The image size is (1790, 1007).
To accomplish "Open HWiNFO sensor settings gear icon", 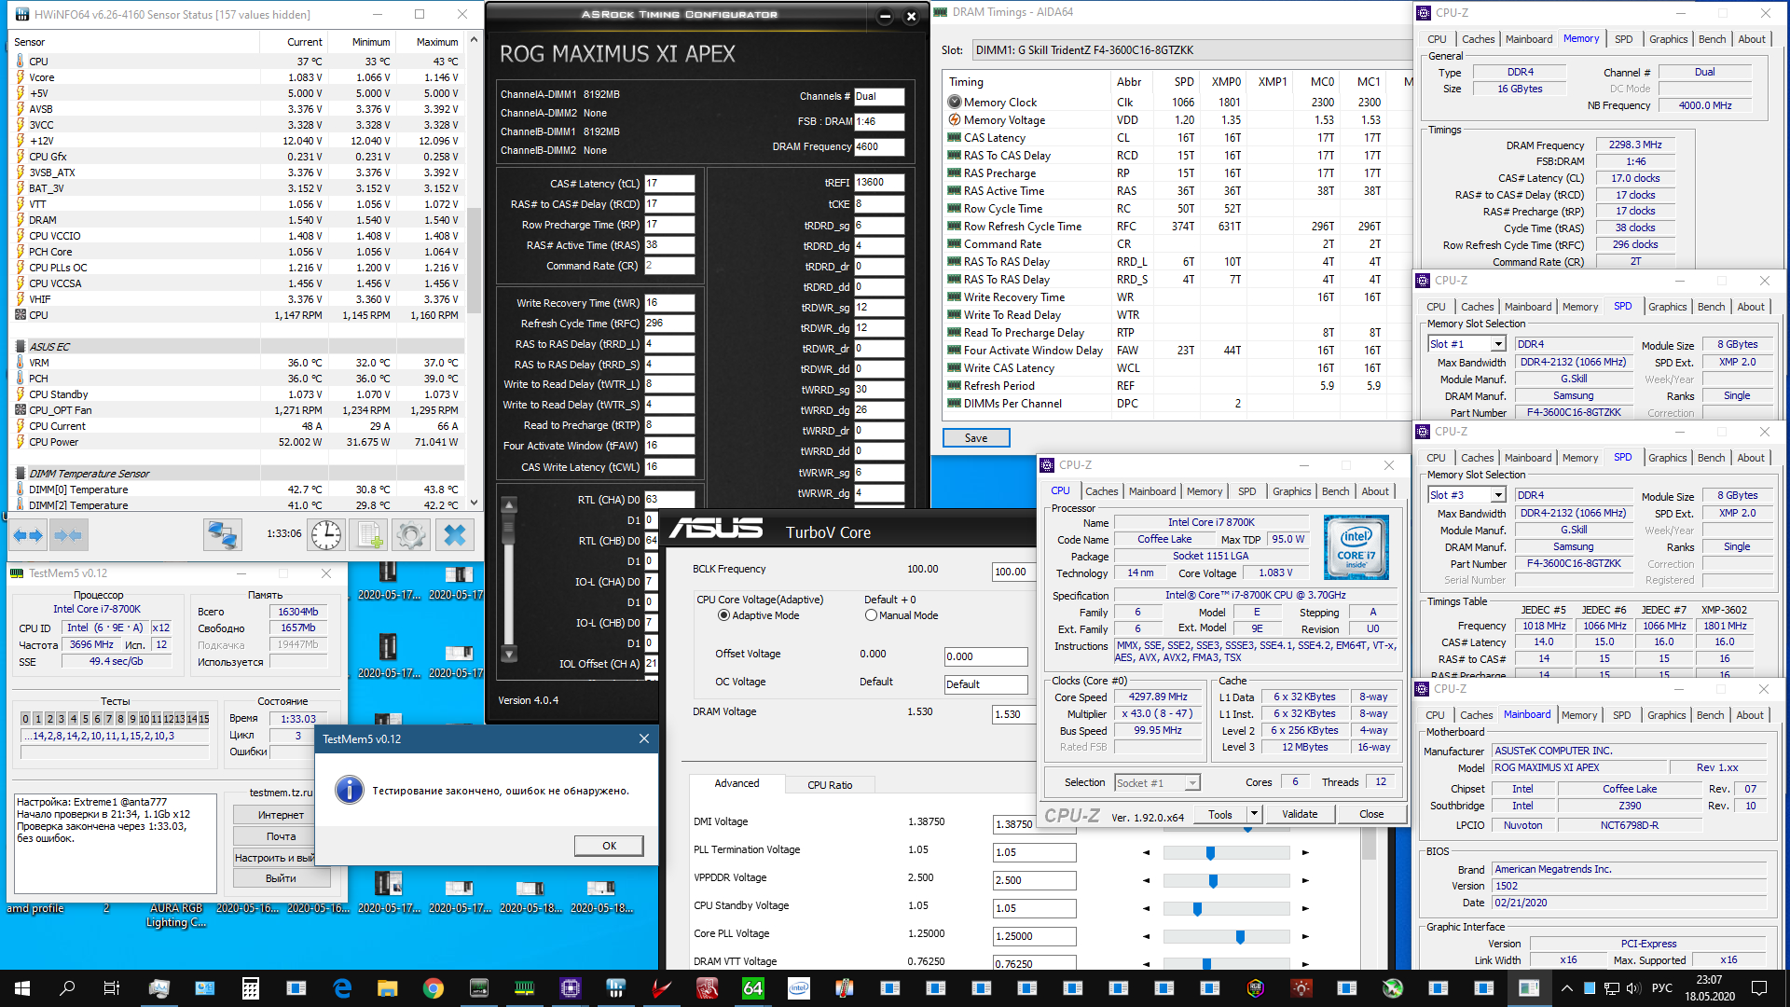I will pyautogui.click(x=410, y=535).
